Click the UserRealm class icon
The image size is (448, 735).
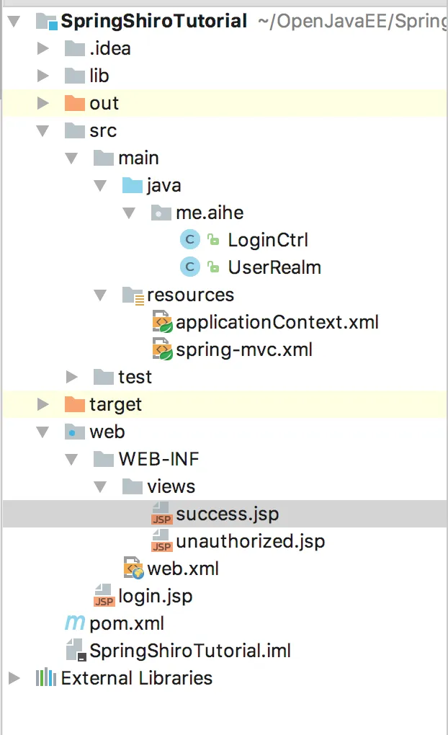tap(189, 267)
